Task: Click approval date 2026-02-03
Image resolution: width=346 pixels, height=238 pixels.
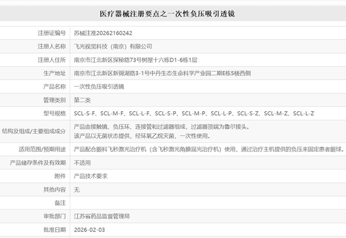Action: [89, 230]
